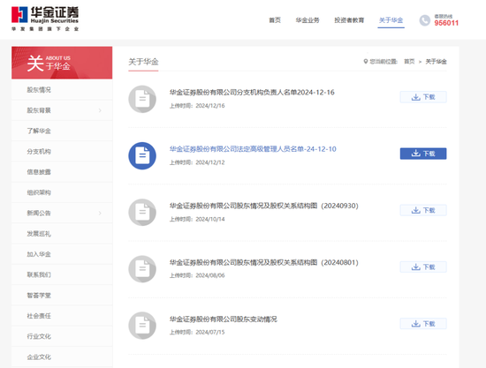This screenshot has width=486, height=368.
Task: Open 组织架构 sidebar item
Action: tap(62, 192)
